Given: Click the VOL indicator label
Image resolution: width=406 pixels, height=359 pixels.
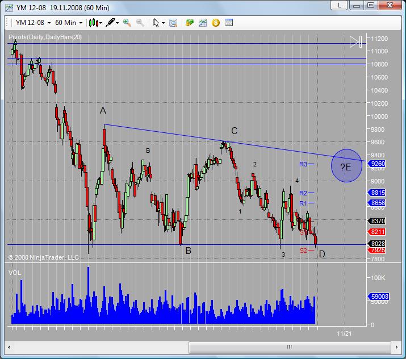Looking at the screenshot, I should coord(15,273).
